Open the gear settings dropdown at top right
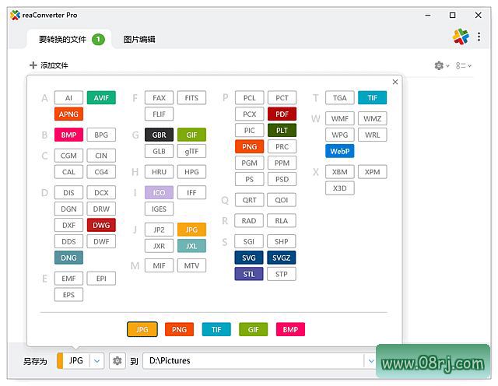Image resolution: width=498 pixels, height=386 pixels. [441, 66]
